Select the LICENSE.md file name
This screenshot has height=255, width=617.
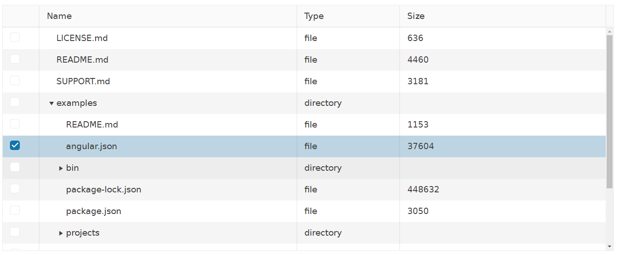click(82, 38)
